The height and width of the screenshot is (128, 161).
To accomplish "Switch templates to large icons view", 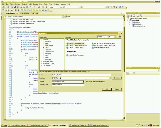I will (117, 37).
